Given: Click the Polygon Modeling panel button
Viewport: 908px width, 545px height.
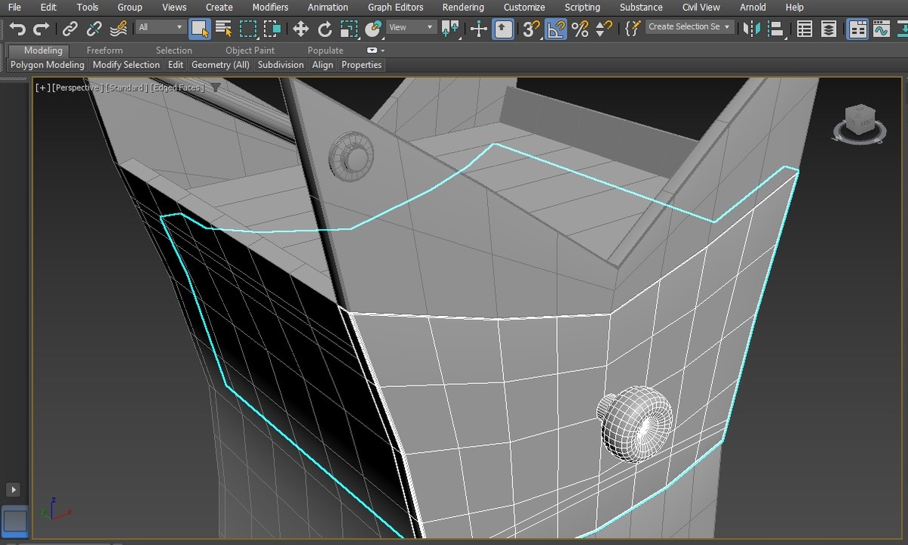Looking at the screenshot, I should coord(48,65).
